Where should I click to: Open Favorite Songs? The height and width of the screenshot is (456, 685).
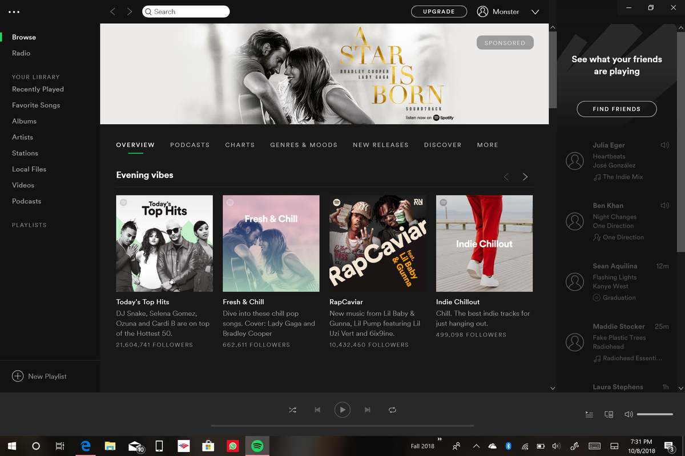pyautogui.click(x=36, y=105)
